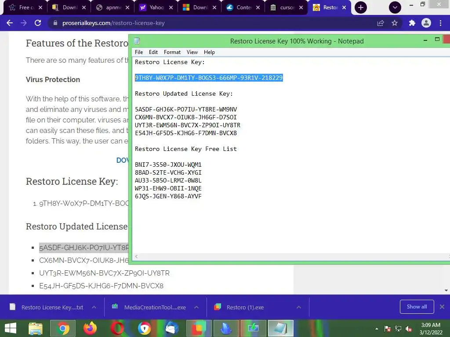Open the Chrome three-dot menu

click(440, 23)
